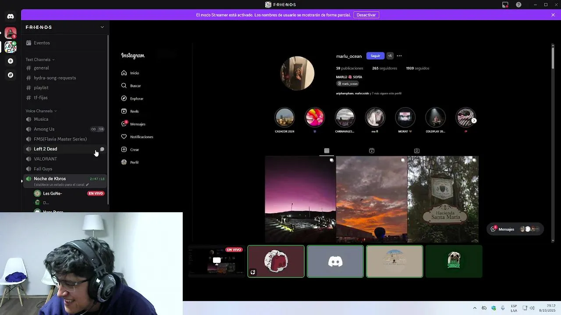The width and height of the screenshot is (561, 315).
Task: Open Instagram Notificaciones heart
Action: 137,137
